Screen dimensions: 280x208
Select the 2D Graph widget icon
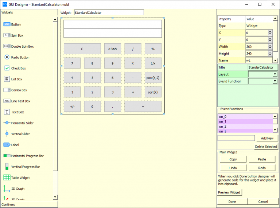pos(7,188)
